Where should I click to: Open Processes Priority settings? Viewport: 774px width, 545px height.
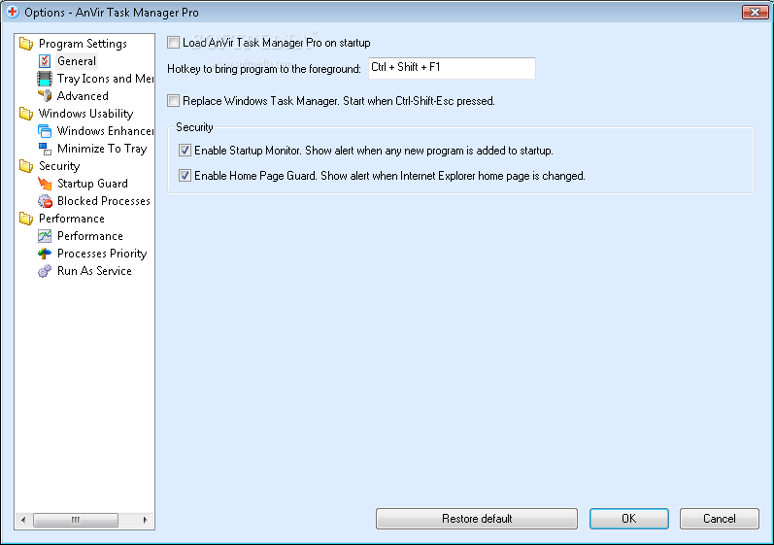point(102,254)
